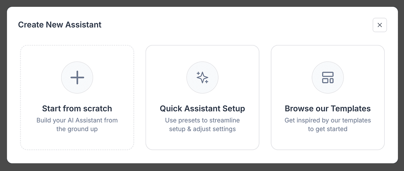Click "Build your AI Assistant from the ground up" text

point(77,124)
